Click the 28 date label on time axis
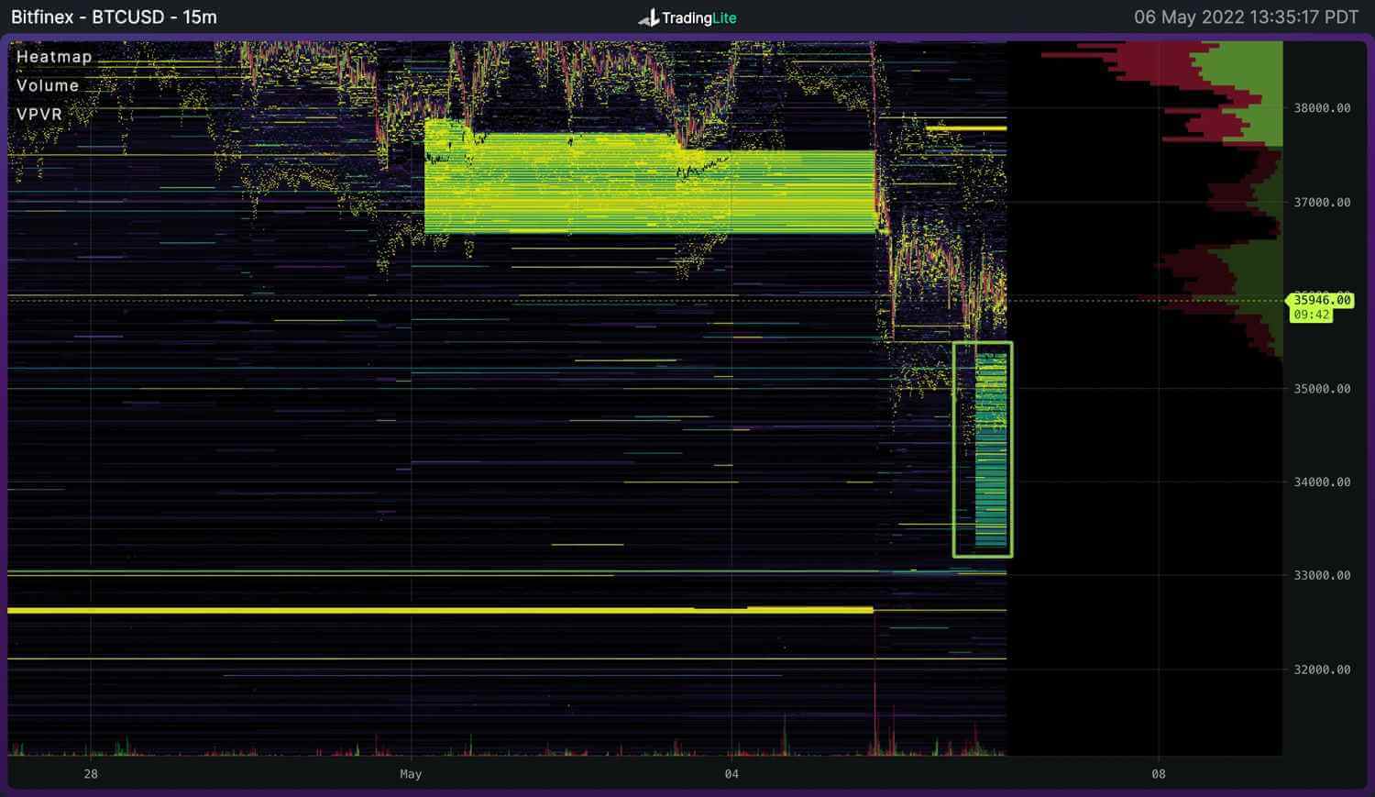Screen dimensions: 1375x797 (91, 774)
